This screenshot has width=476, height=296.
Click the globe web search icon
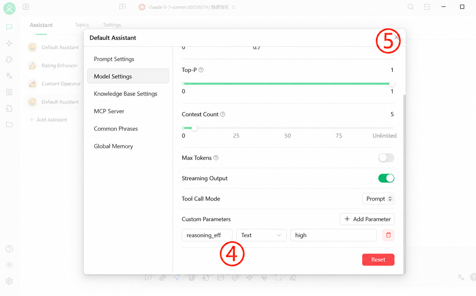click(x=192, y=278)
